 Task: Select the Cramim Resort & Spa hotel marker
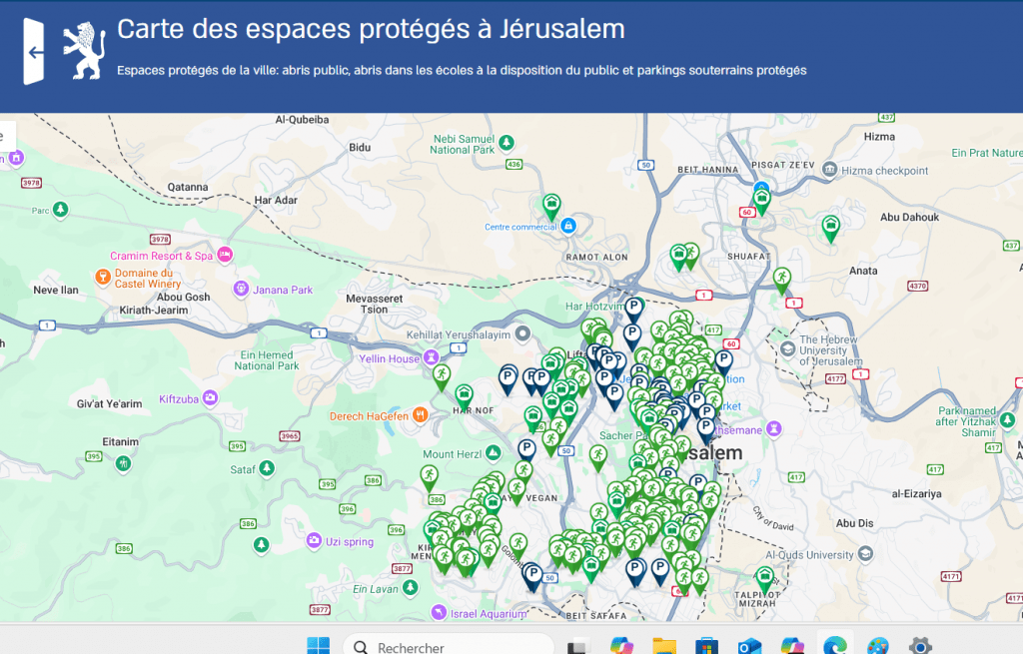click(225, 256)
